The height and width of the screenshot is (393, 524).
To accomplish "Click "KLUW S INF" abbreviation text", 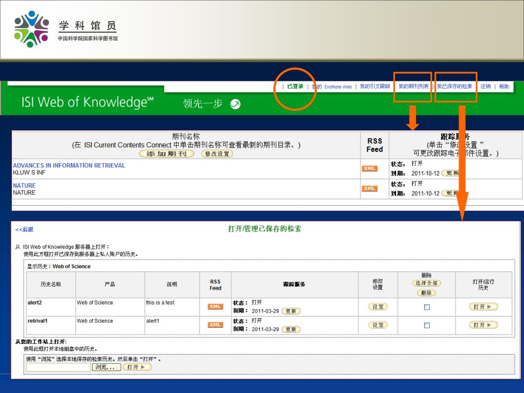I will (x=29, y=172).
